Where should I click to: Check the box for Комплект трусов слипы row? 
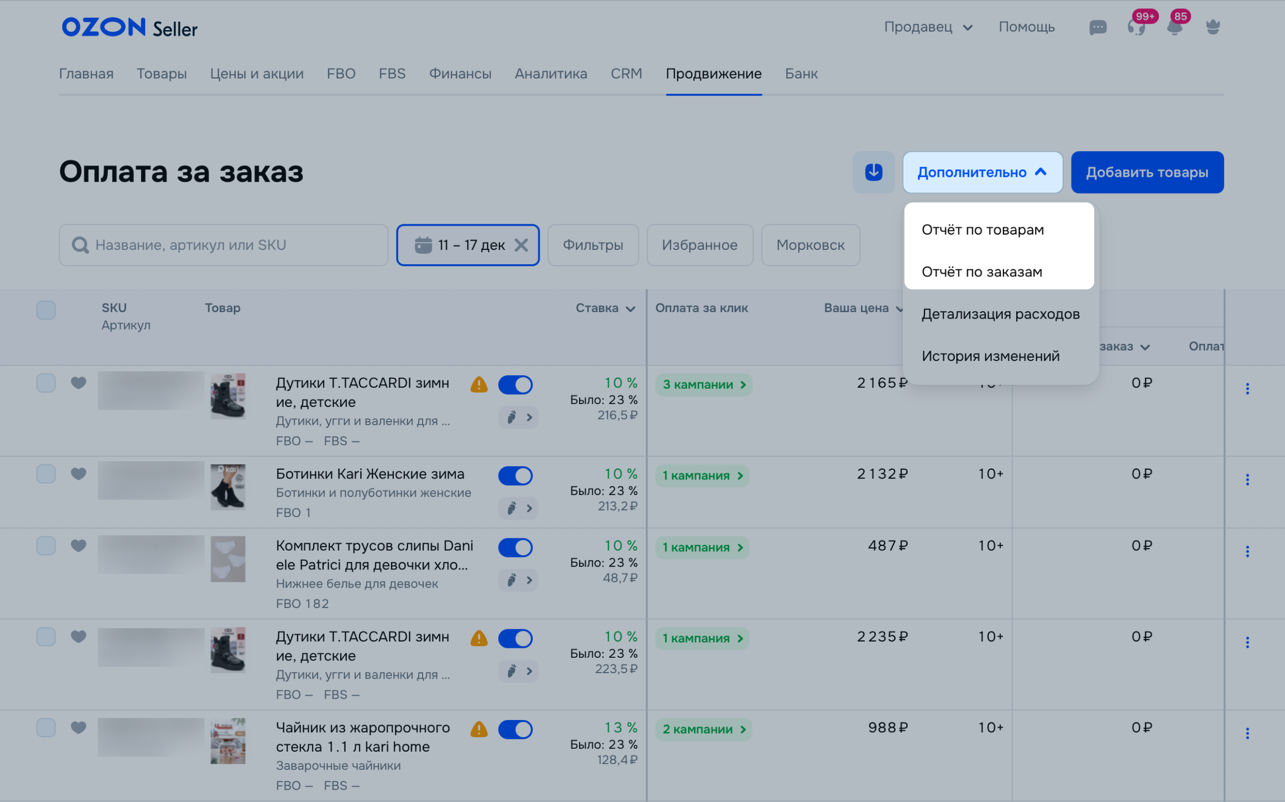(x=46, y=546)
